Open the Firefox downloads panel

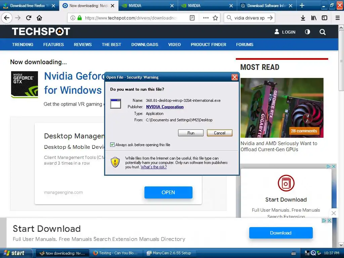303,18
